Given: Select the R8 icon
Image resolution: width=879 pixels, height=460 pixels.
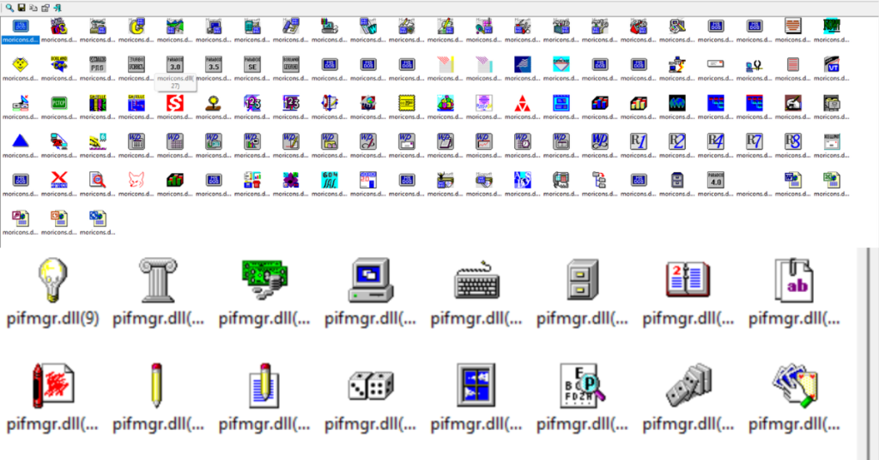Looking at the screenshot, I should pos(793,141).
